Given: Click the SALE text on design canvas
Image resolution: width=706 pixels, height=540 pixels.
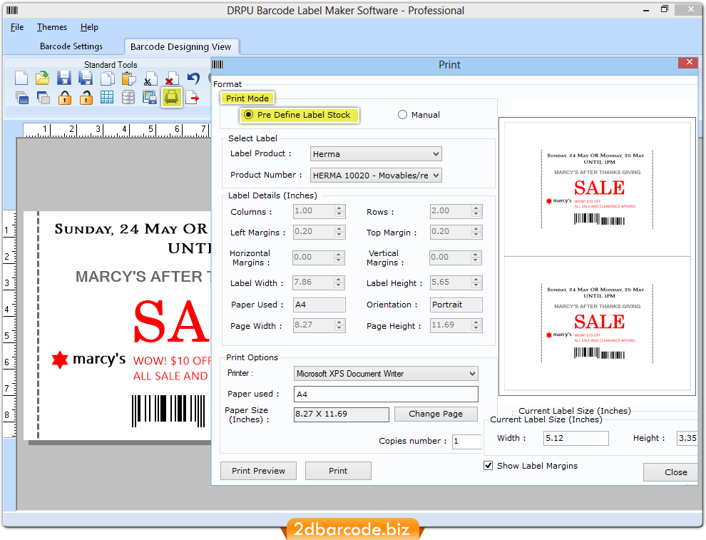Looking at the screenshot, I should (172, 322).
